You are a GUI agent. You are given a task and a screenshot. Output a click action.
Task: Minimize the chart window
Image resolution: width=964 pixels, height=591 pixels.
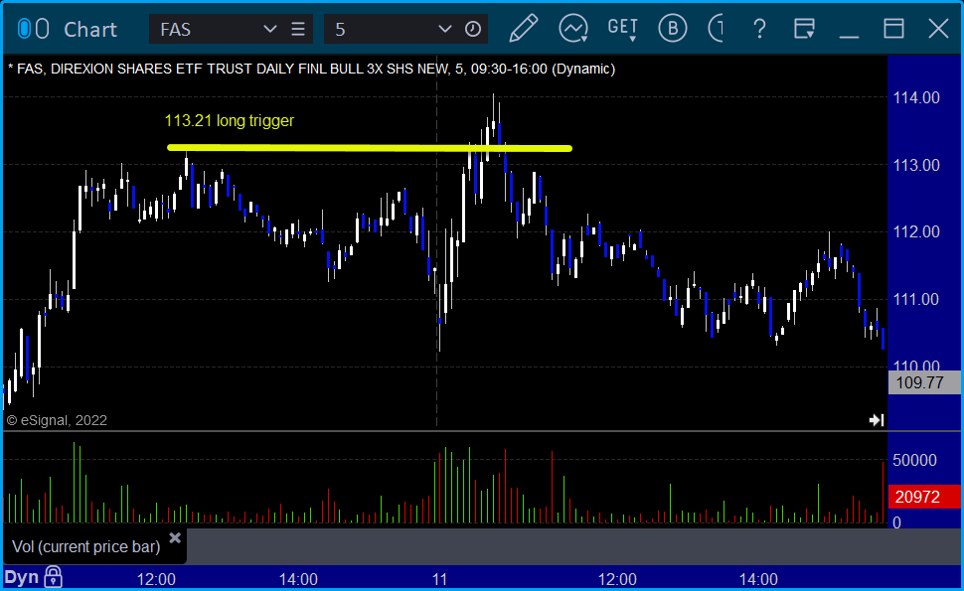pyautogui.click(x=849, y=36)
